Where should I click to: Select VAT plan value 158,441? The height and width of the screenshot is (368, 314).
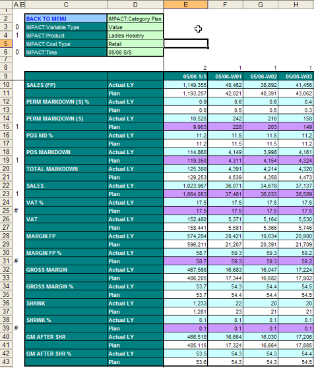[185, 228]
